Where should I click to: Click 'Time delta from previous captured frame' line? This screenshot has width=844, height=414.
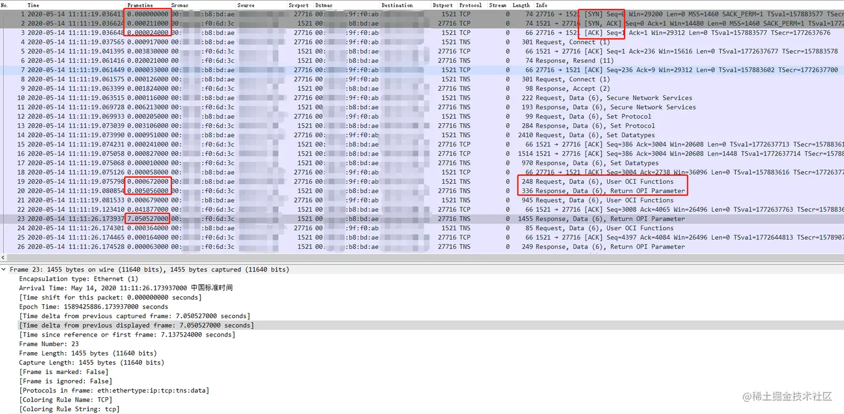click(x=135, y=316)
